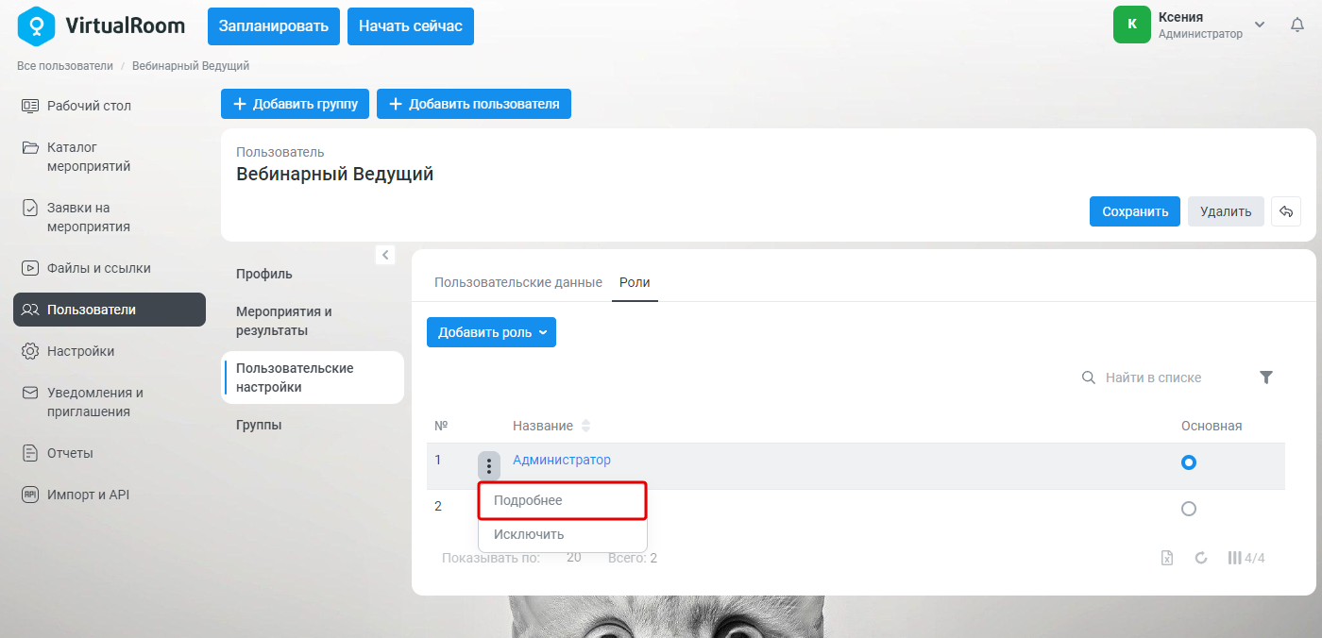This screenshot has height=638, width=1322.
Task: Switch to the Пользовательские данные tab
Action: (518, 282)
